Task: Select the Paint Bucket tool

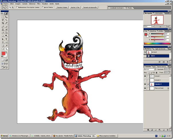Action: coord(6,33)
